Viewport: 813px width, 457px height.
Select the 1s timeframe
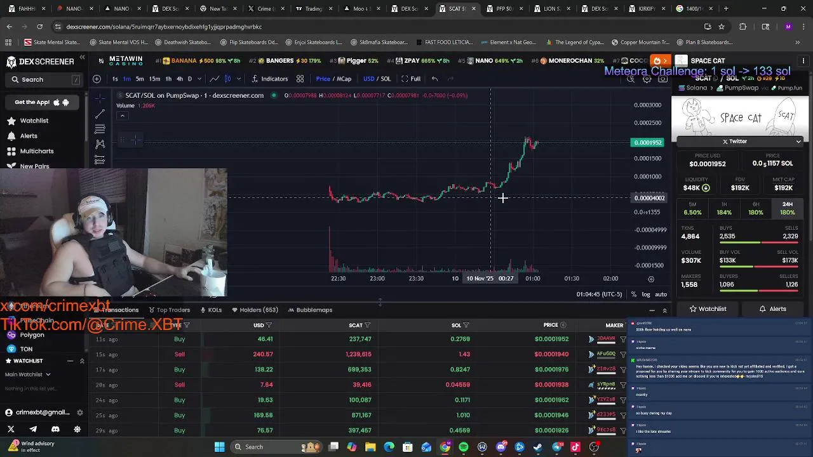point(115,79)
